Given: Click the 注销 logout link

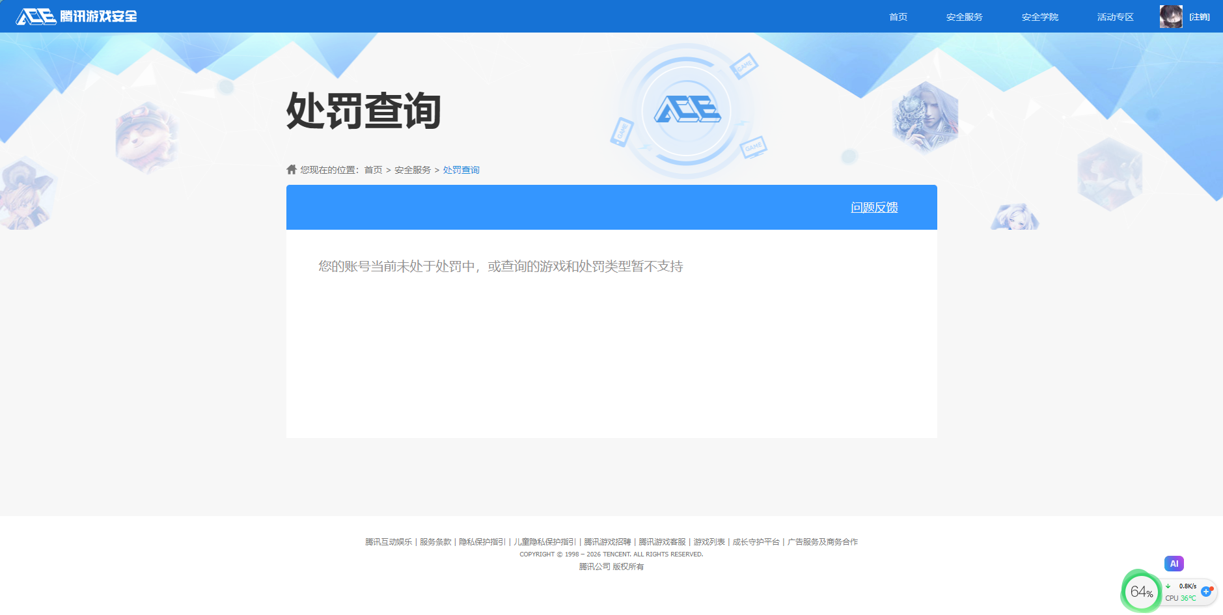Looking at the screenshot, I should (x=1199, y=16).
